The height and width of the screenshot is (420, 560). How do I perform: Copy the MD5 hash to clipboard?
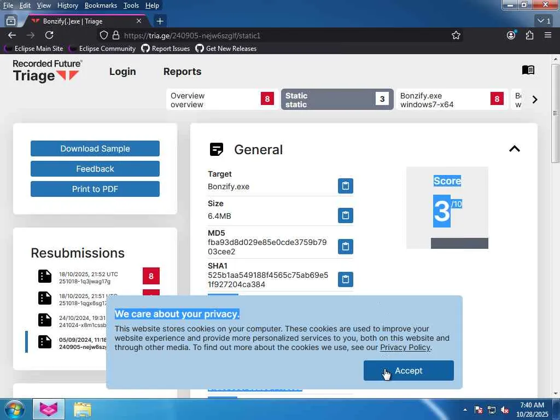[346, 247]
